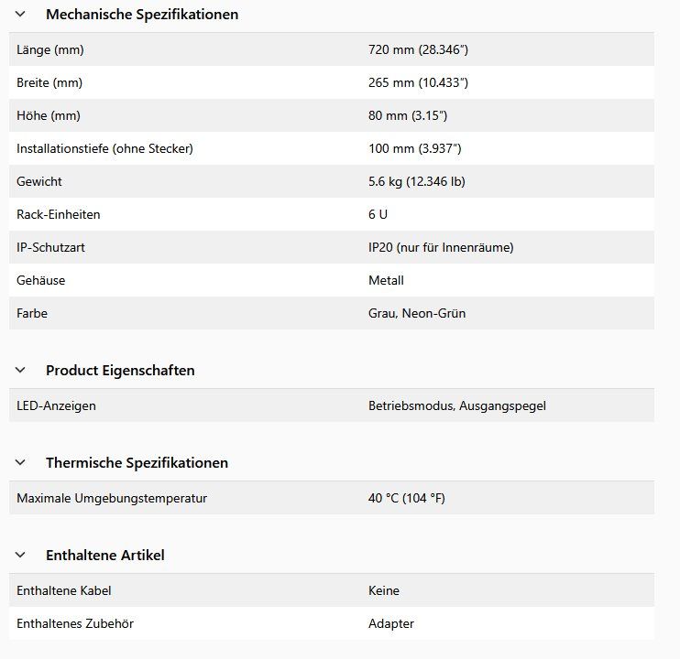Click the Product Eigenschaften heading
This screenshot has width=680, height=659.
[120, 370]
